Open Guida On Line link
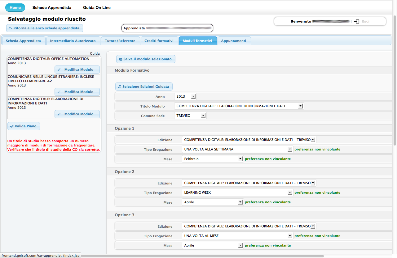The height and width of the screenshot is (258, 397). click(97, 7)
